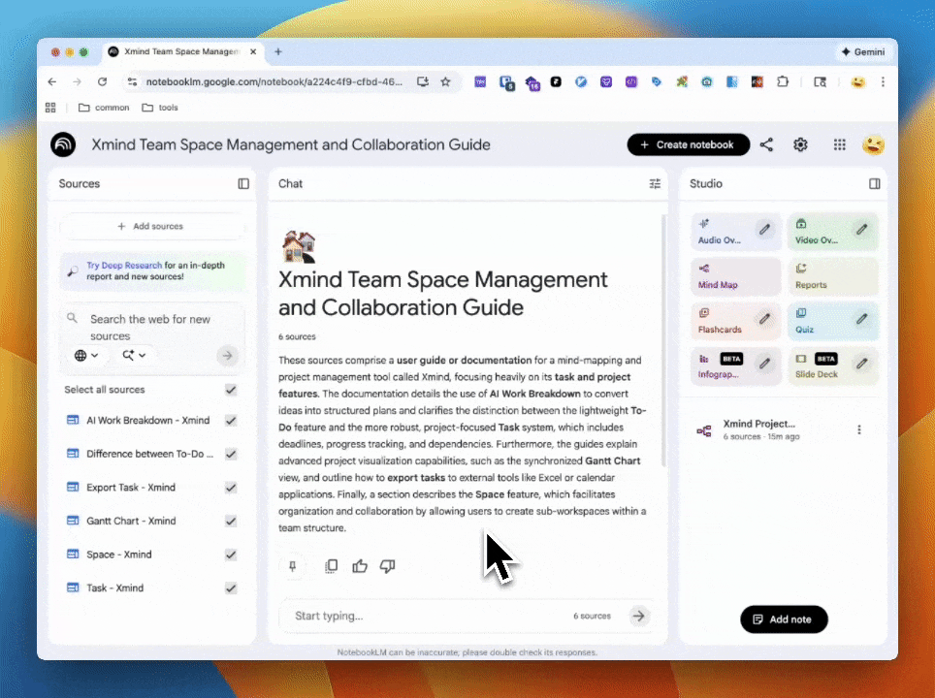This screenshot has width=935, height=698.
Task: Open Gantt Chart - Xmind source
Action: pos(131,521)
